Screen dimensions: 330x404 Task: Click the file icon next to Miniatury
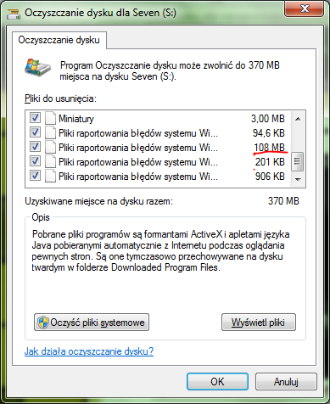50,118
